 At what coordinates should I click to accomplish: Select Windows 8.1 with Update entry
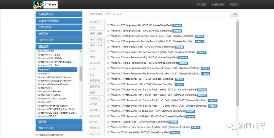tap(52, 98)
